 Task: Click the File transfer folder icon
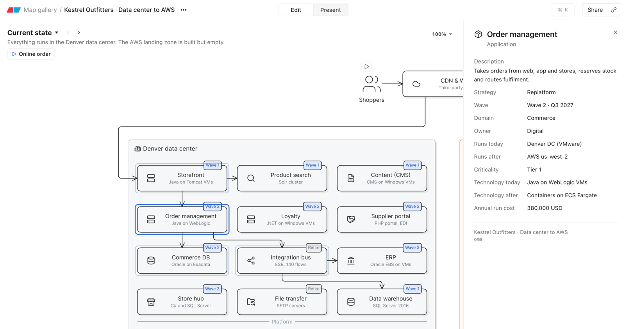[x=251, y=302]
